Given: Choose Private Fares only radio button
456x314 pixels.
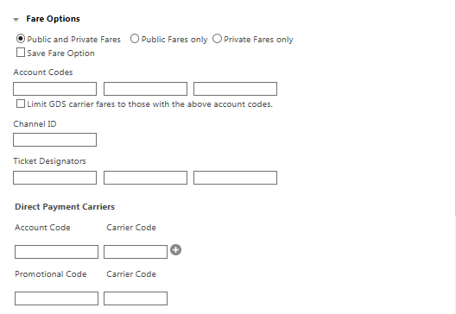Looking at the screenshot, I should click(217, 38).
